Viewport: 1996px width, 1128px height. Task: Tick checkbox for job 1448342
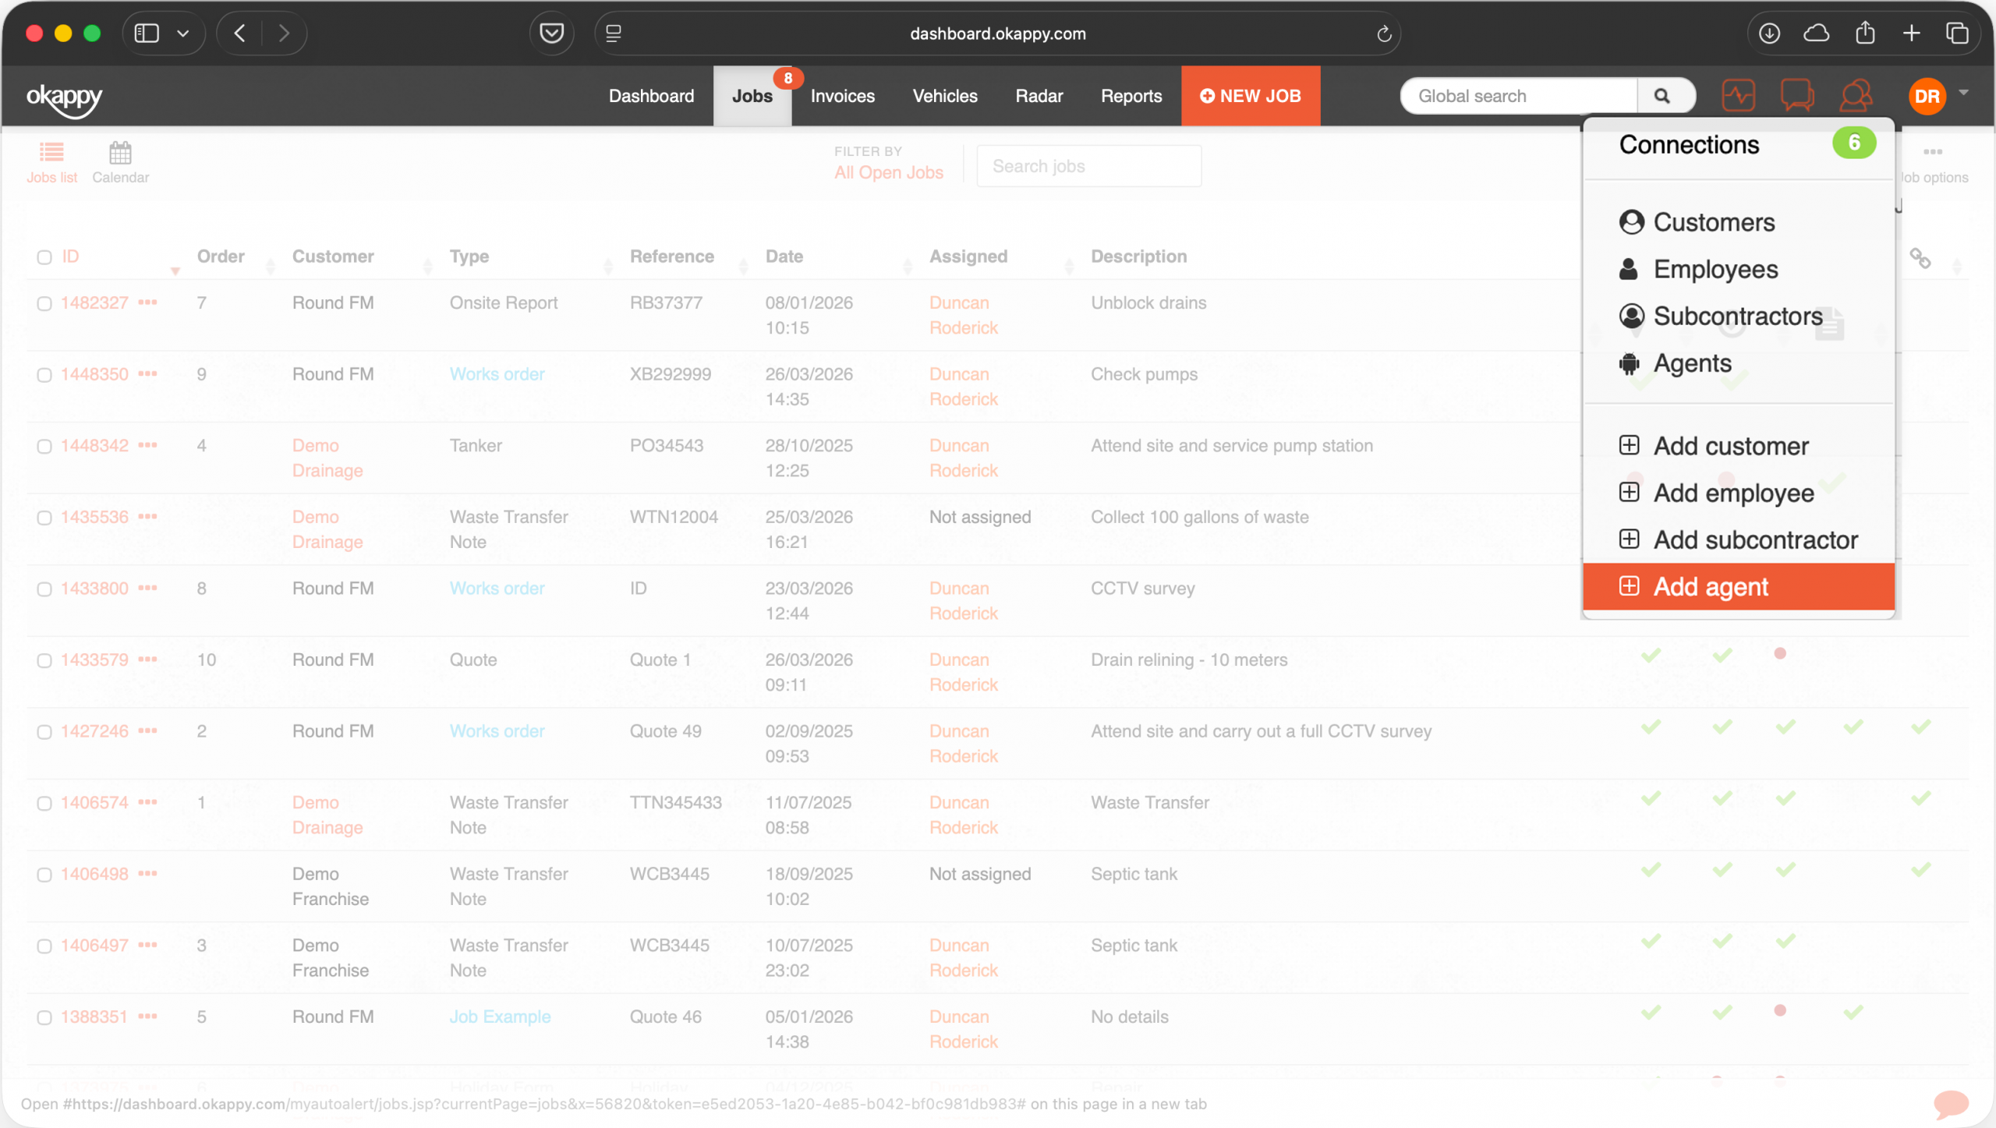click(x=44, y=447)
